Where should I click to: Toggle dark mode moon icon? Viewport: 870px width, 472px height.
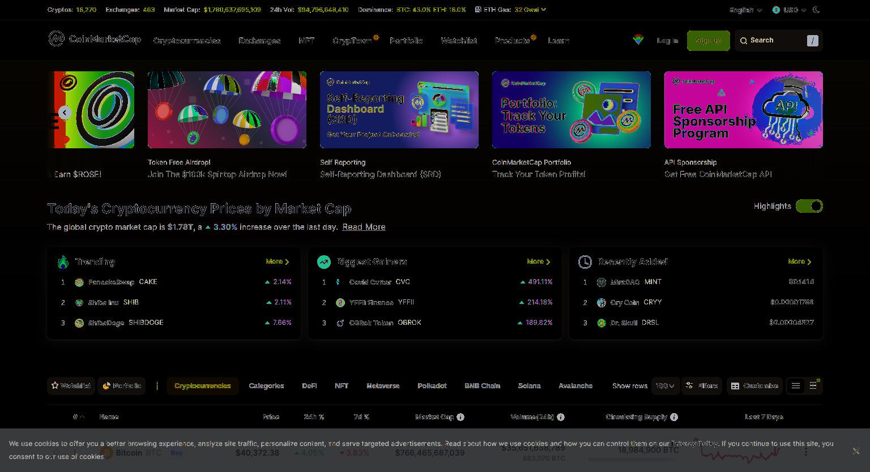point(817,10)
